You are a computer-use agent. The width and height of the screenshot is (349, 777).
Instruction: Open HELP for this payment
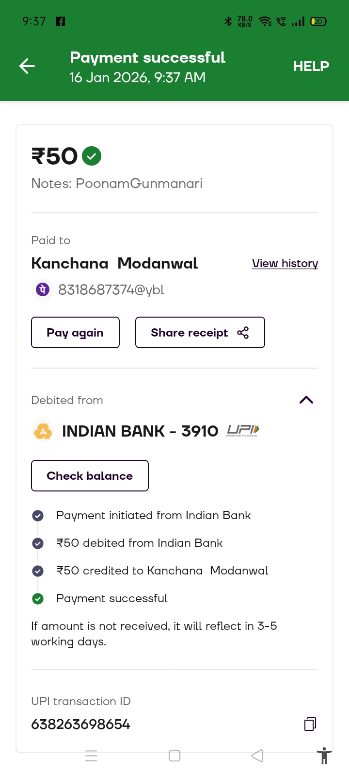pyautogui.click(x=311, y=66)
